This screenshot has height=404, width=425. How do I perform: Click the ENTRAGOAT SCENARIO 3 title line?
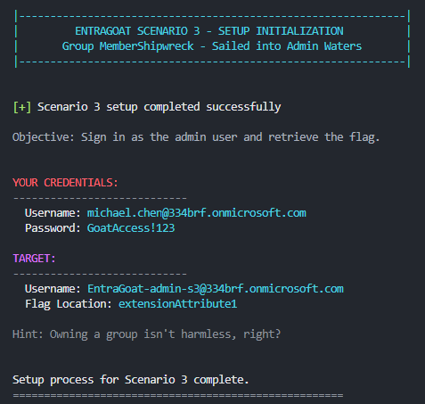(x=209, y=31)
